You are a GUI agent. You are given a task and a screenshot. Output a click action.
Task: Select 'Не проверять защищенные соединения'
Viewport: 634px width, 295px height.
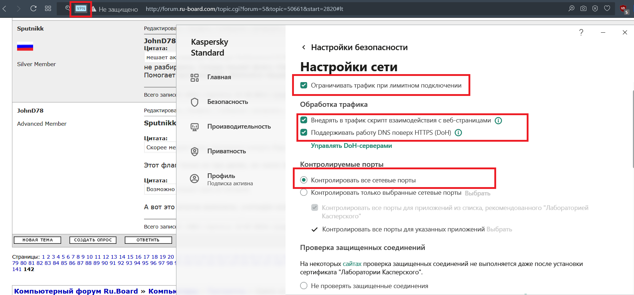304,286
